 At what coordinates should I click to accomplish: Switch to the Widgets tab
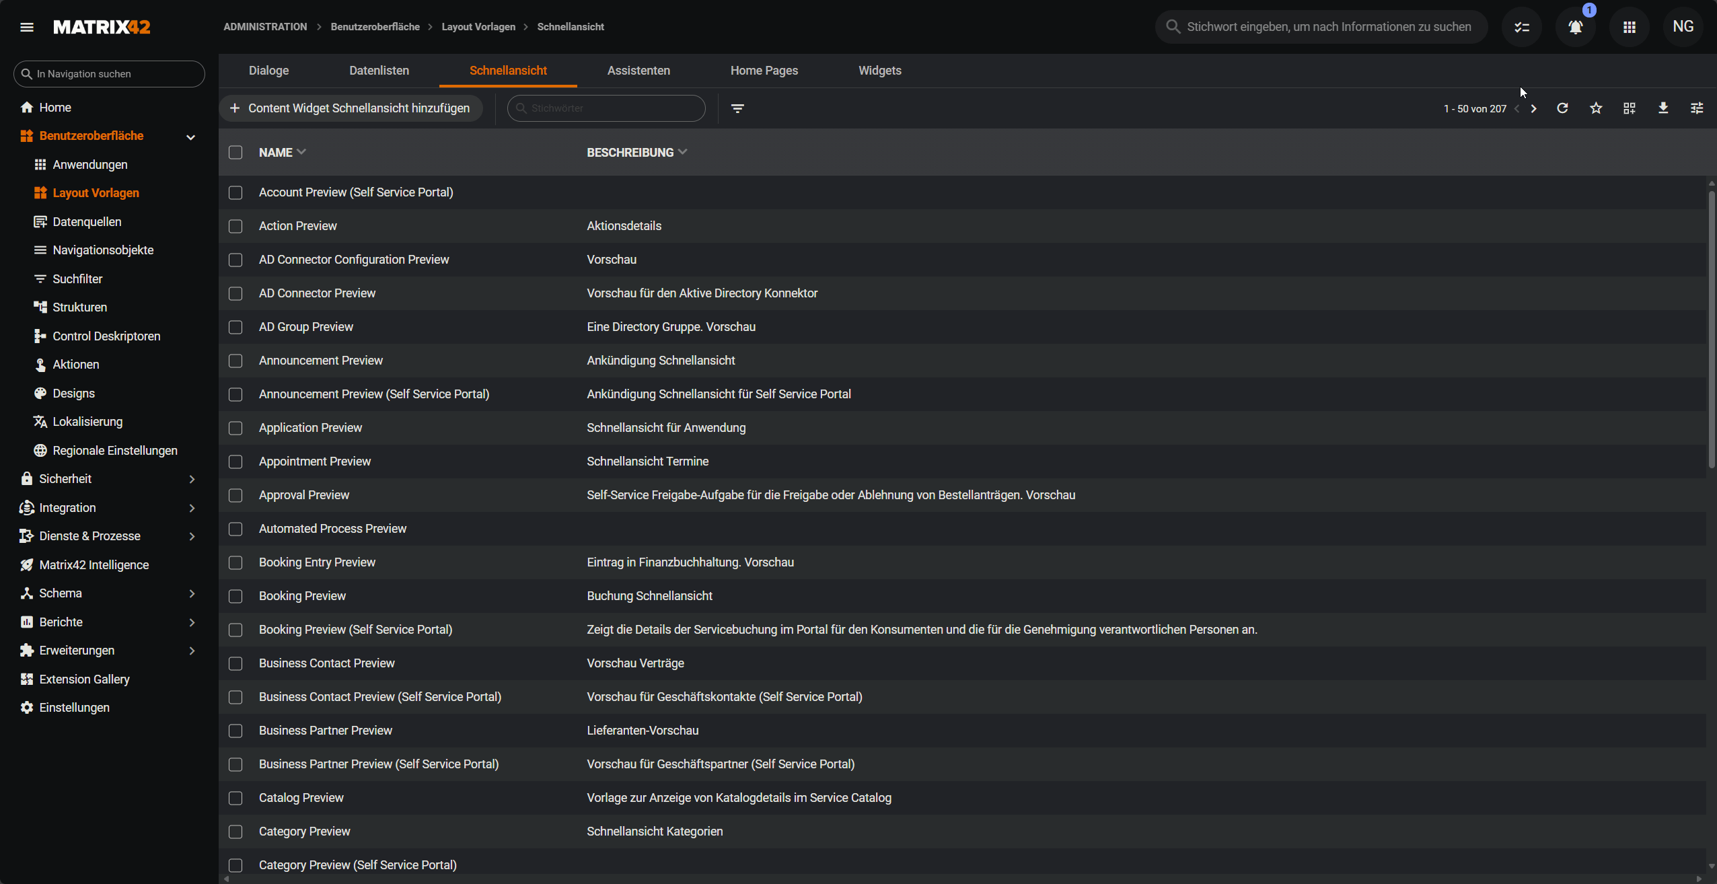[879, 71]
